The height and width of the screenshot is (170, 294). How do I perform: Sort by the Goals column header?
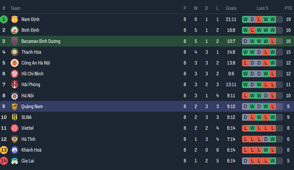click(x=231, y=8)
